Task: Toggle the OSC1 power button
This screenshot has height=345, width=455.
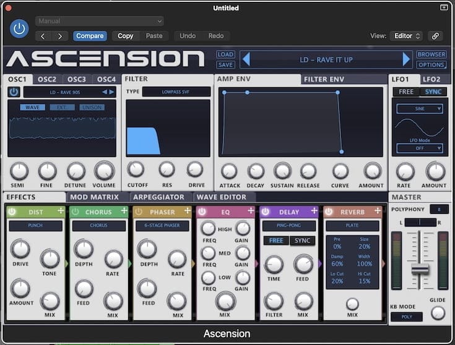Action: (14, 92)
